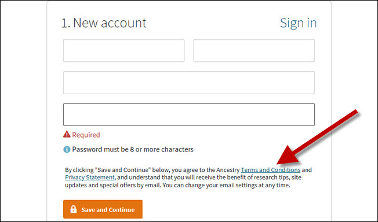This screenshot has height=222, width=378.
Task: Focus the dark-bordered password field above Required
Action: (x=189, y=114)
